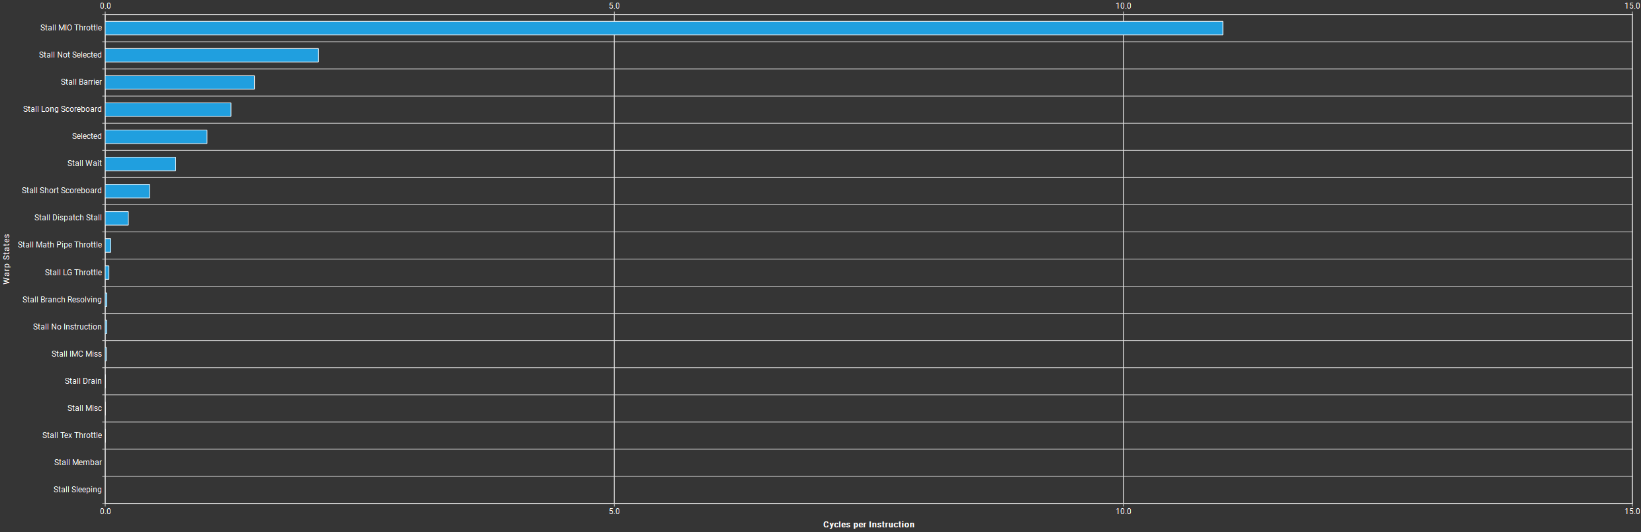1641x532 pixels.
Task: Select the Stall Long Scoreboard bar
Action: point(168,109)
